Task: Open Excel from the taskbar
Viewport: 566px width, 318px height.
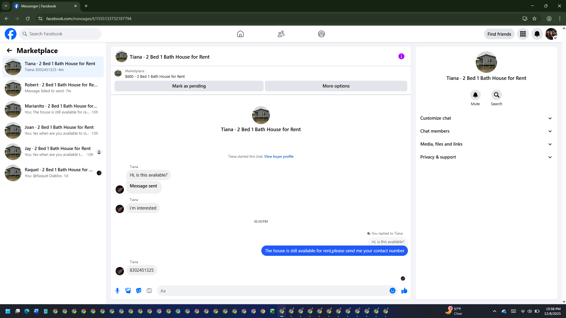Action: coord(272,311)
